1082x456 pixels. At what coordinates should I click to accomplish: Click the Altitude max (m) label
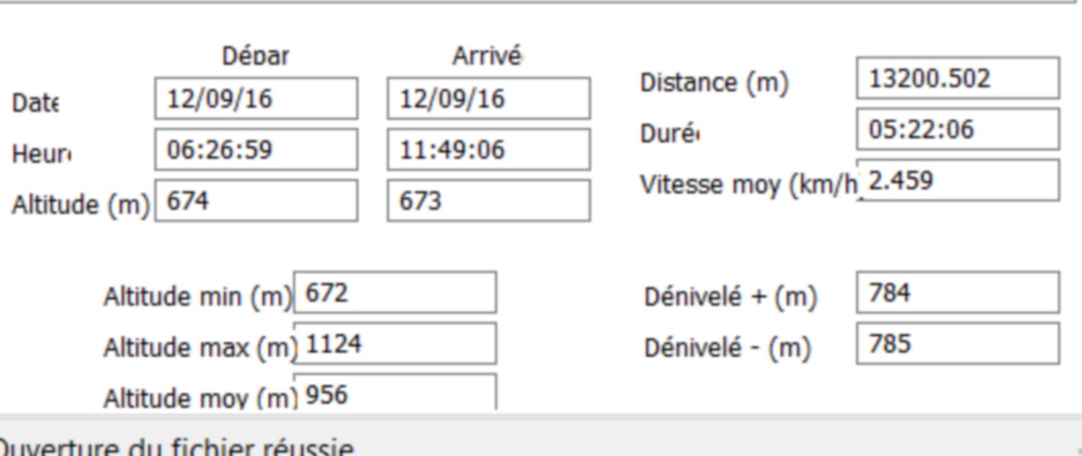click(201, 348)
